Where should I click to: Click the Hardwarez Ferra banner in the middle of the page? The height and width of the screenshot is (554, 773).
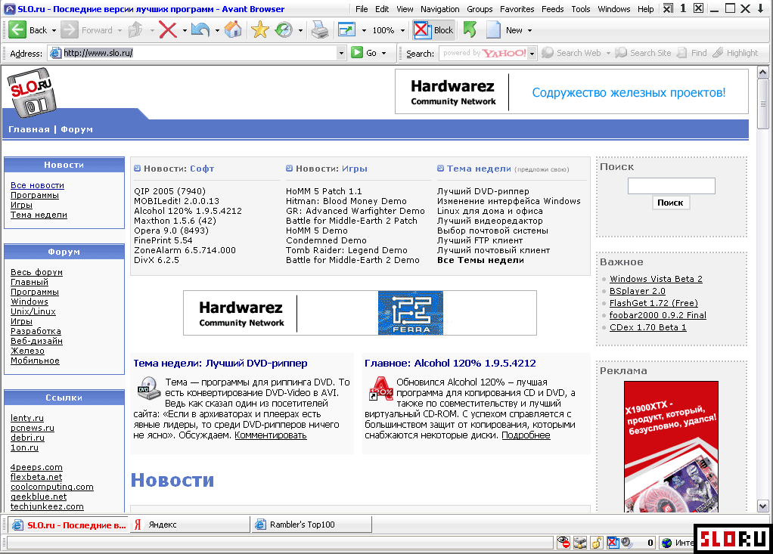click(x=360, y=313)
